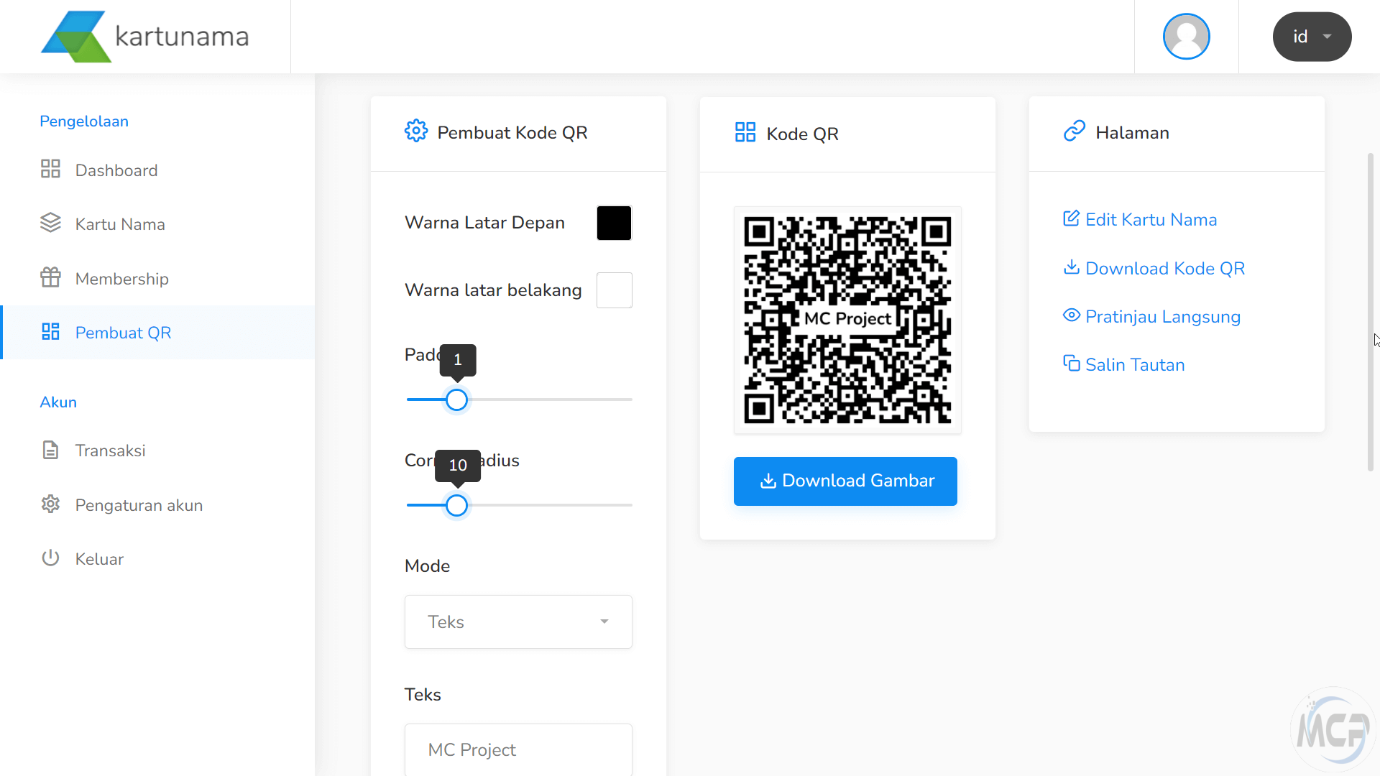The image size is (1380, 776).
Task: Click the Keluar power icon
Action: [50, 558]
